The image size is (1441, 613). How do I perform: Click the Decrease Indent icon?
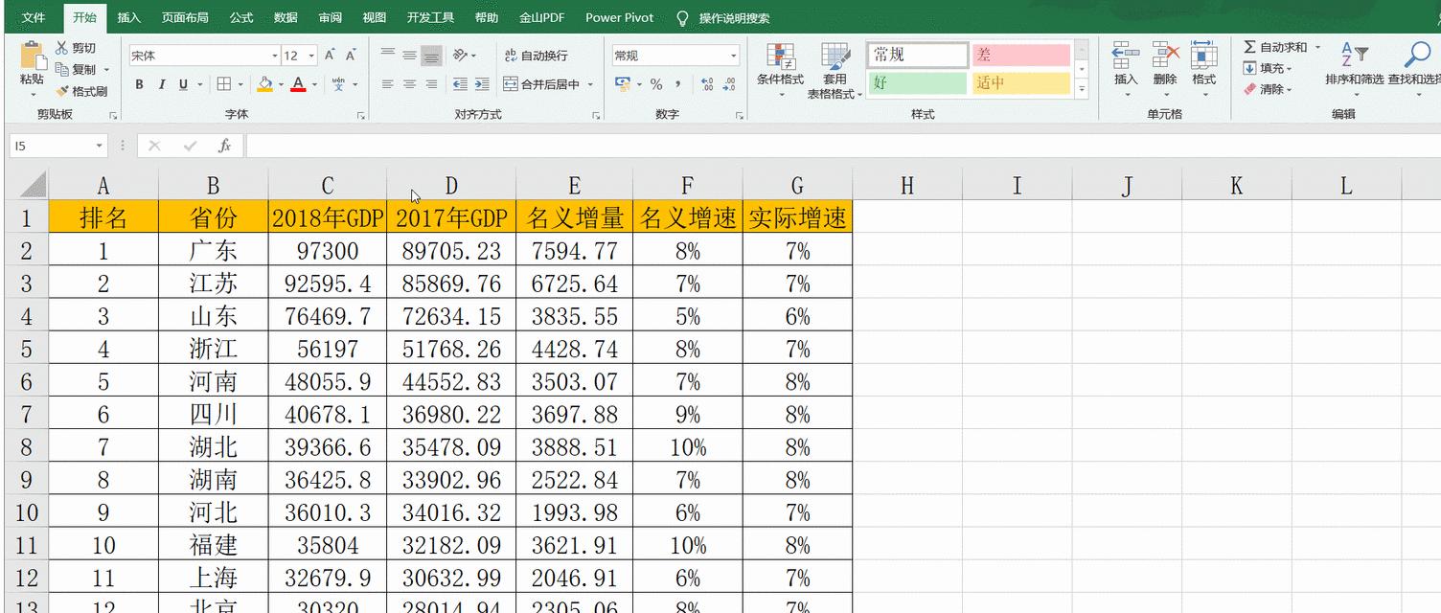(460, 84)
